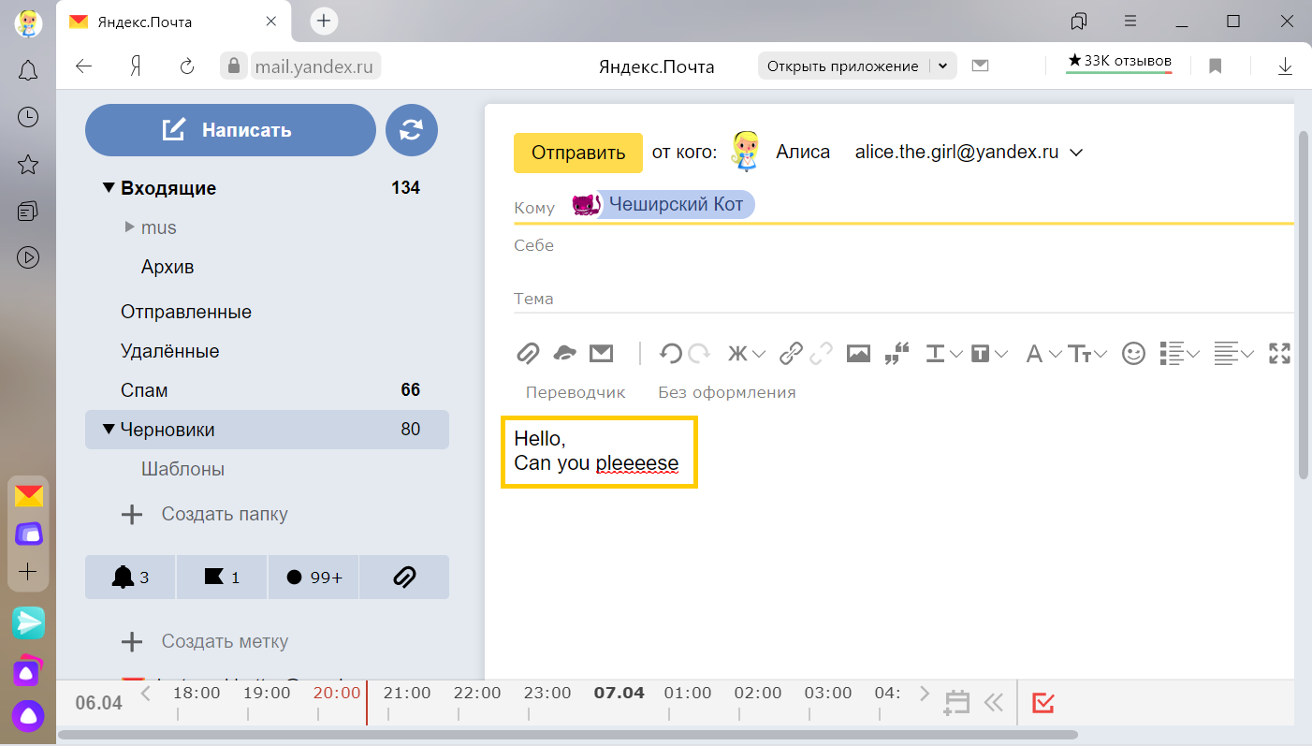The image size is (1312, 746).
Task: Open the collections icon in browser sidebar
Action: pyautogui.click(x=28, y=211)
